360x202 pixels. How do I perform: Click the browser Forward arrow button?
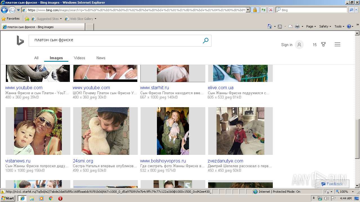[x=12, y=10]
